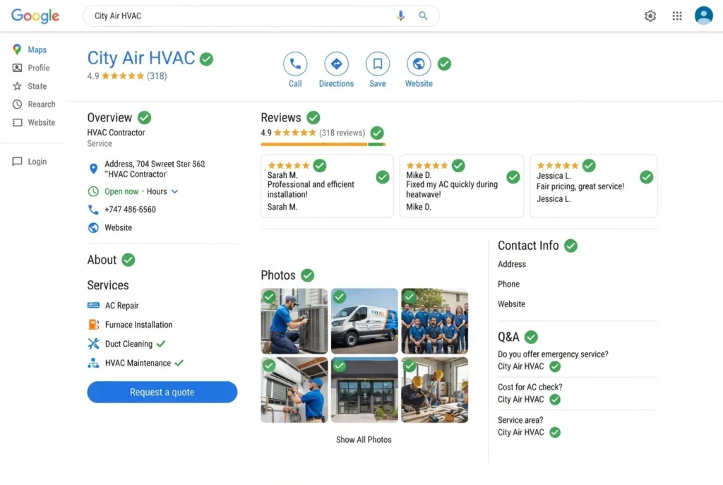Click check at right of Mike D. review
Screen dimensions: 723x485
tap(513, 177)
